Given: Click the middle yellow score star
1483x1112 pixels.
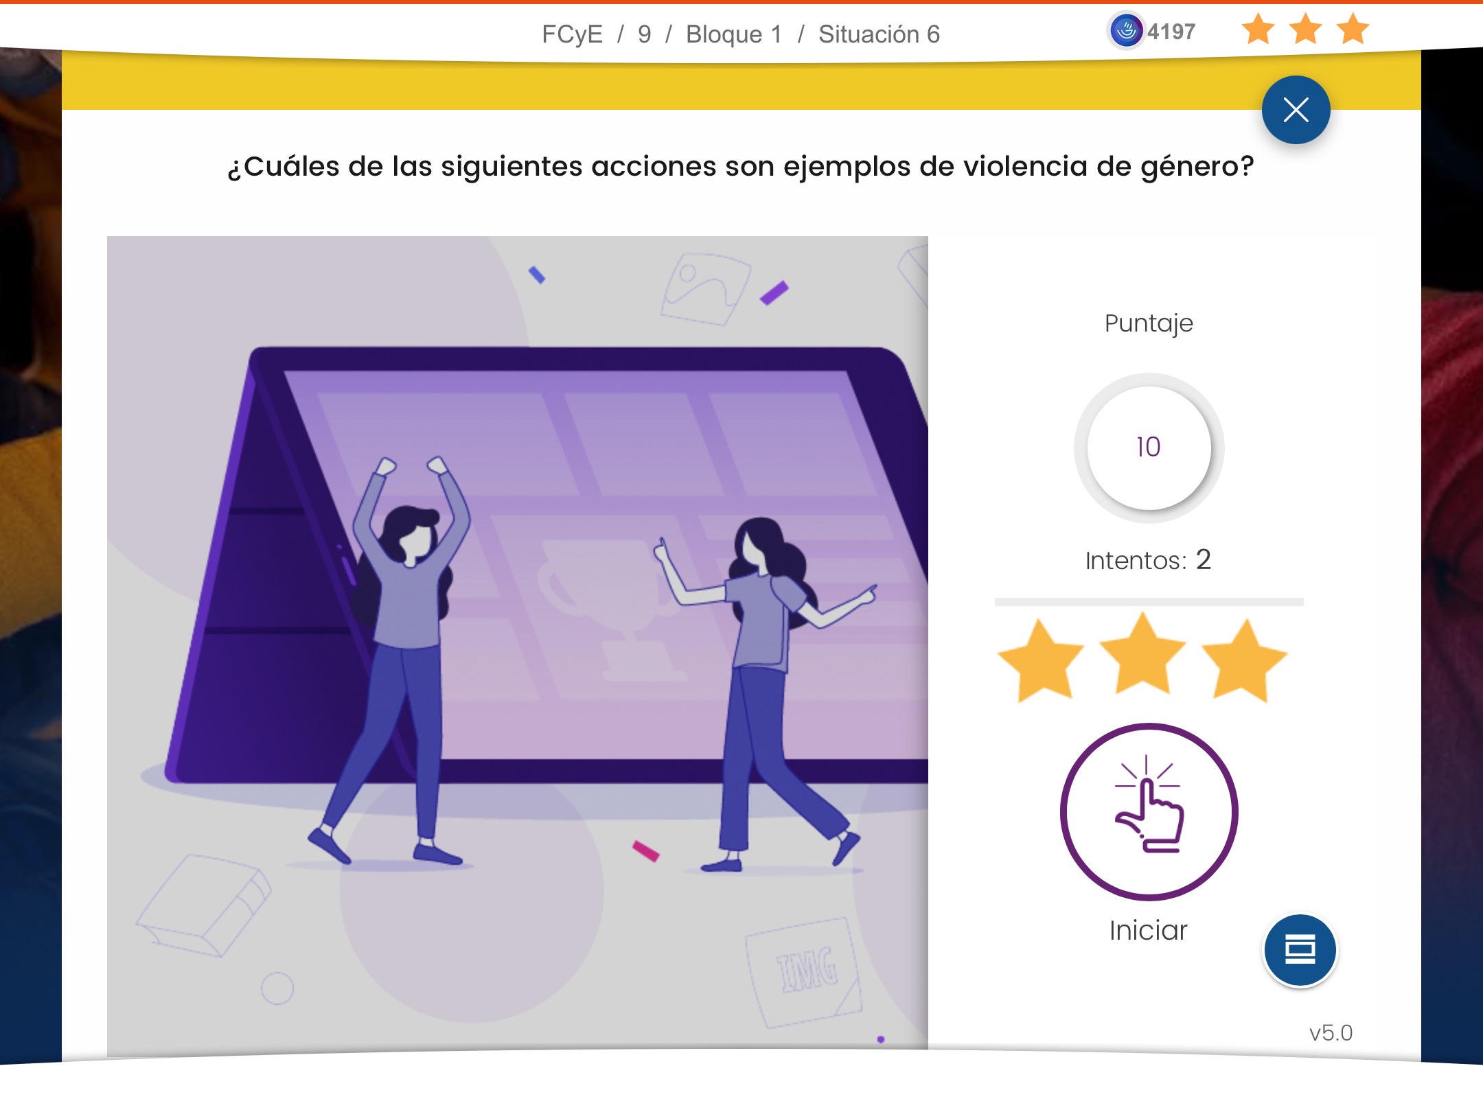Looking at the screenshot, I should click(x=1142, y=656).
